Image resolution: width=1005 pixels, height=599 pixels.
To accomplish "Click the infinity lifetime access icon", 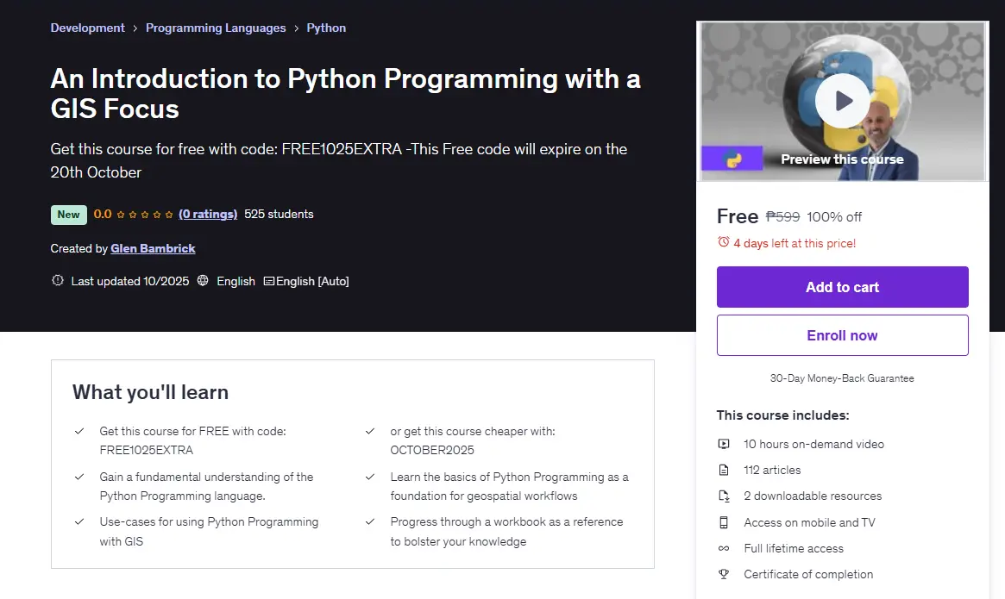I will [x=724, y=548].
